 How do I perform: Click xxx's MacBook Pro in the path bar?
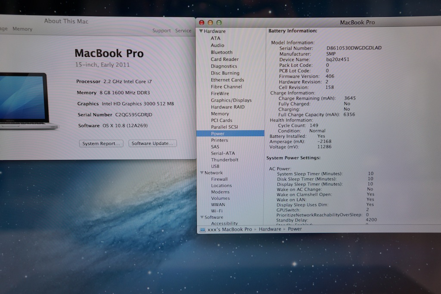[x=230, y=229]
